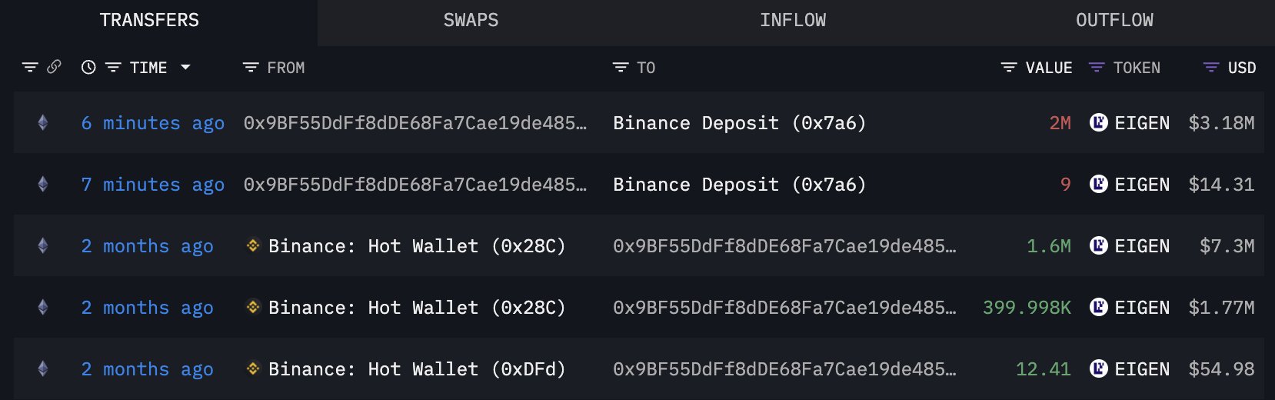The image size is (1275, 400).
Task: Switch to the SWAPS tab
Action: [471, 21]
